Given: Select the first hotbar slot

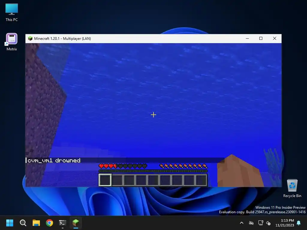Looking at the screenshot, I should (105, 180).
